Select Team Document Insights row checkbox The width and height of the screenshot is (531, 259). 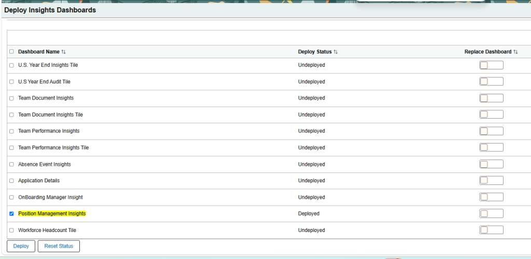[11, 98]
